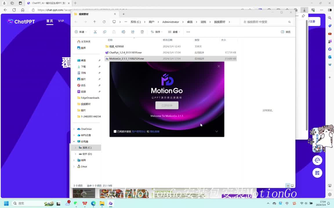Click search box in 视频素材 folder

coord(264,22)
